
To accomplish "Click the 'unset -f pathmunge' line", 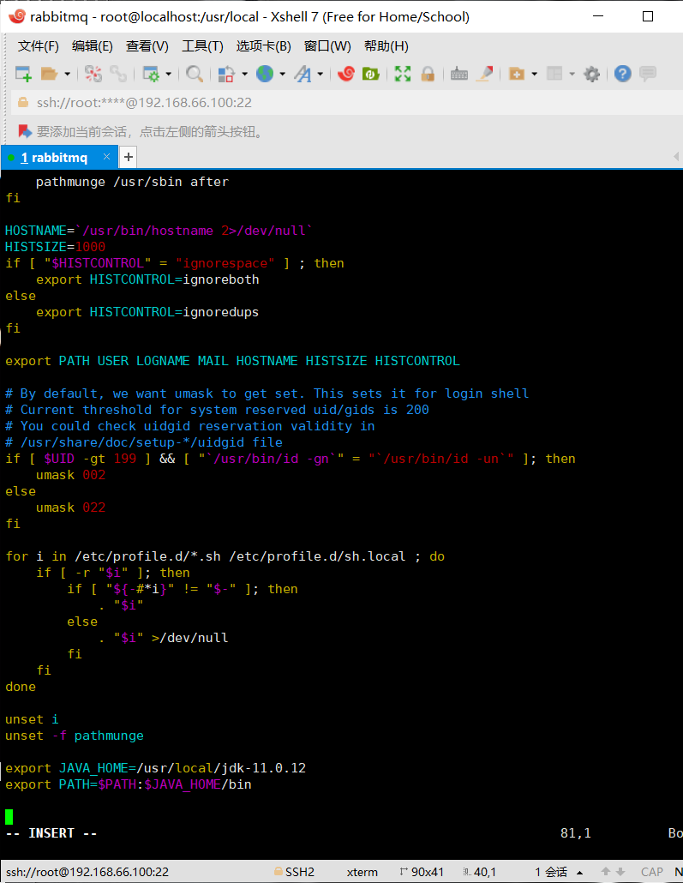I will point(75,736).
